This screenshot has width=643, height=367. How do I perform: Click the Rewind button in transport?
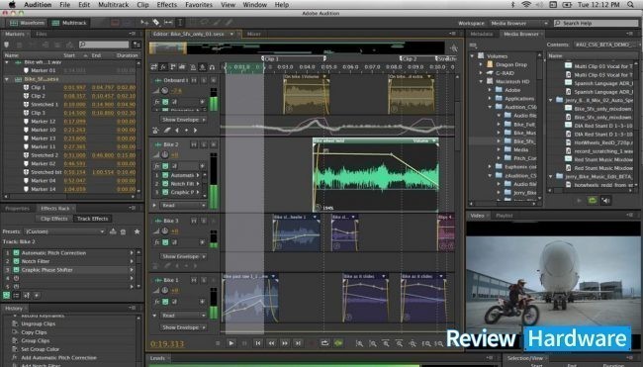271,343
